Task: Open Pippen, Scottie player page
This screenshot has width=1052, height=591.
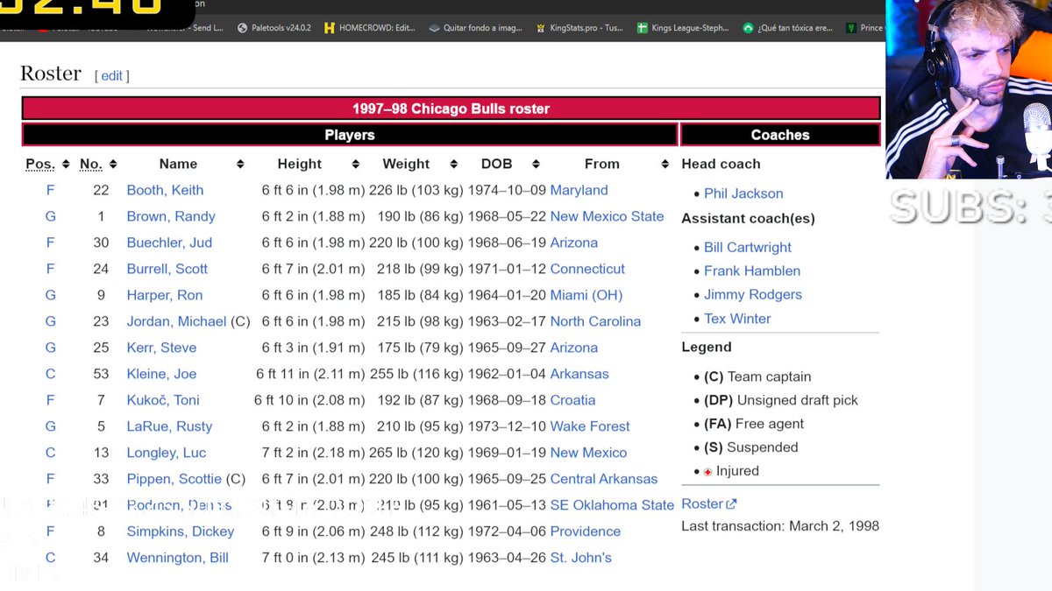Action: click(x=174, y=479)
